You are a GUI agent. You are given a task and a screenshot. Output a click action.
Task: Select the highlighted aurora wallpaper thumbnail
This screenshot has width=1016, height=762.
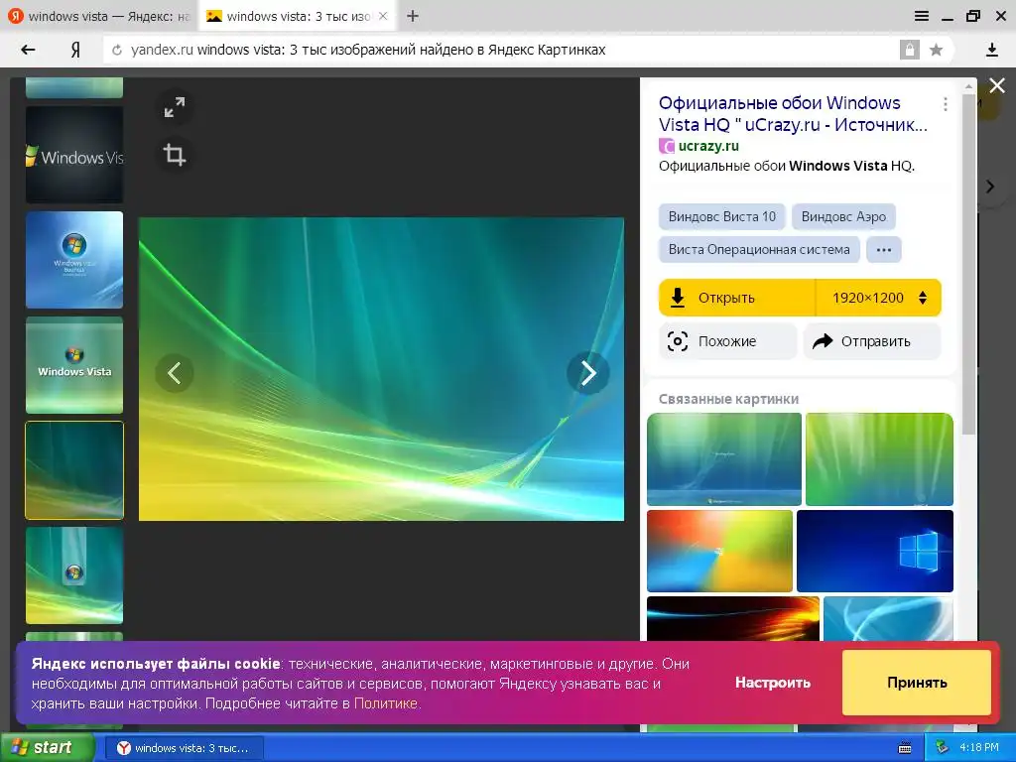coord(73,469)
